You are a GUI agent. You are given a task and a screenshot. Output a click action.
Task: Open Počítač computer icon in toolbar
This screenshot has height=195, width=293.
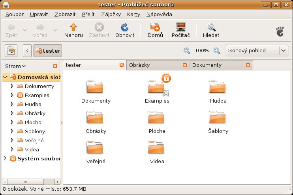181,27
